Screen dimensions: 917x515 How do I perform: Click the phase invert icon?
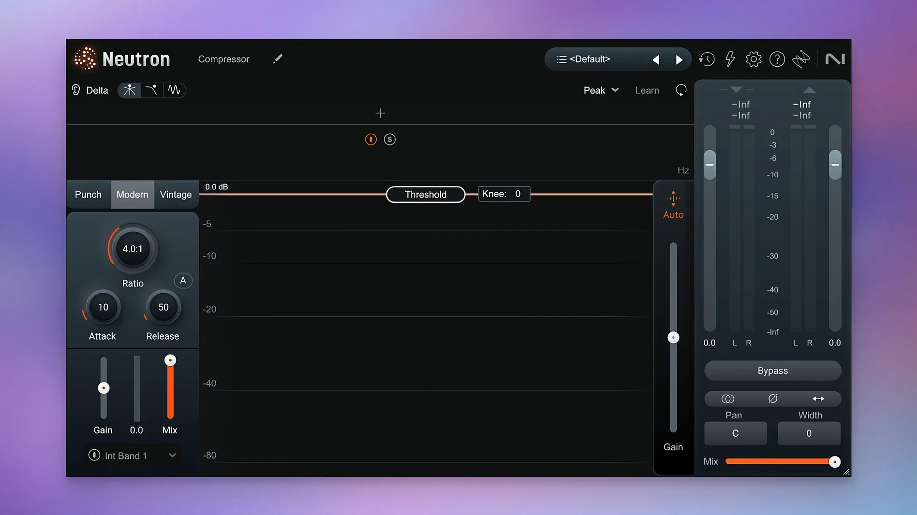(773, 399)
